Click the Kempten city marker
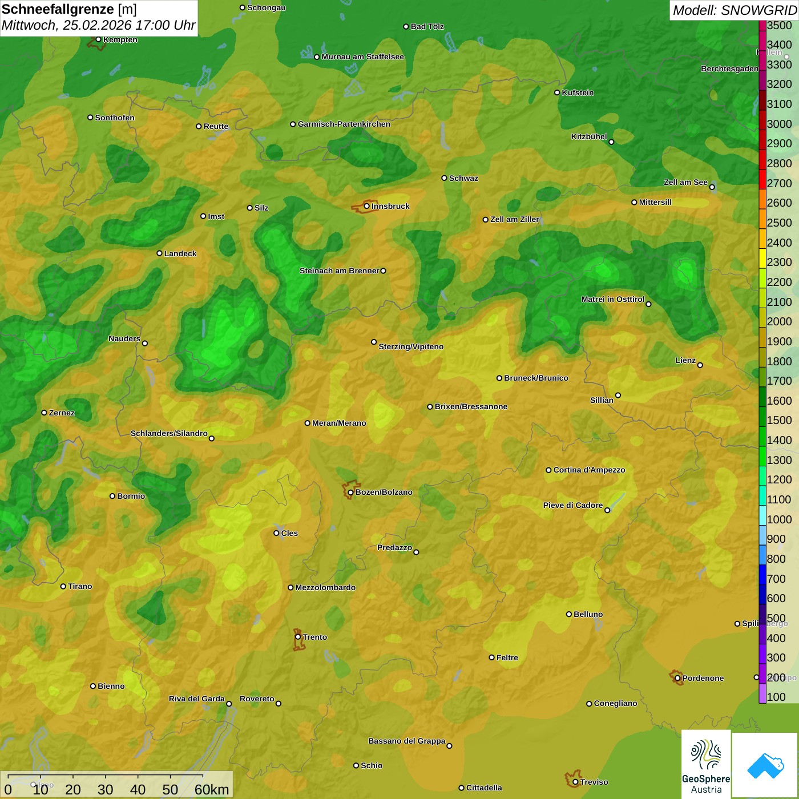 pyautogui.click(x=98, y=39)
